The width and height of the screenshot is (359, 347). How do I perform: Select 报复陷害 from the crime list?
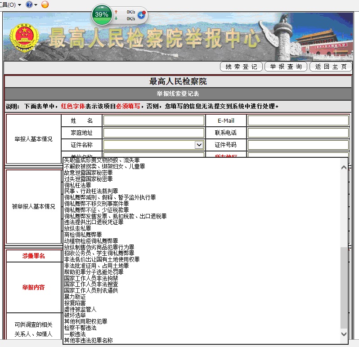[x=75, y=303]
